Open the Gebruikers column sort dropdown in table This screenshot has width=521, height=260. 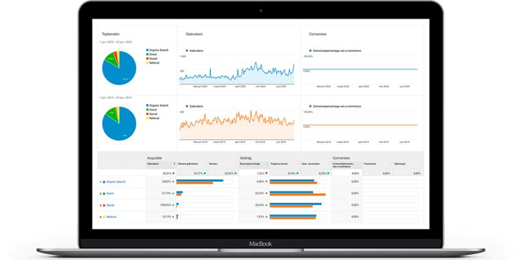[175, 164]
